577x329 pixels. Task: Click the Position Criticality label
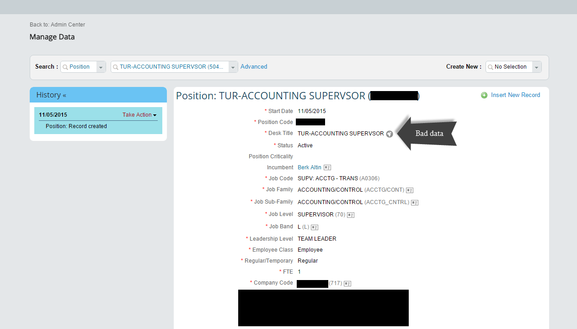(271, 156)
